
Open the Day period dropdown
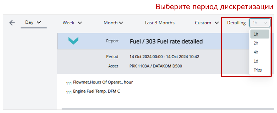click(x=33, y=22)
